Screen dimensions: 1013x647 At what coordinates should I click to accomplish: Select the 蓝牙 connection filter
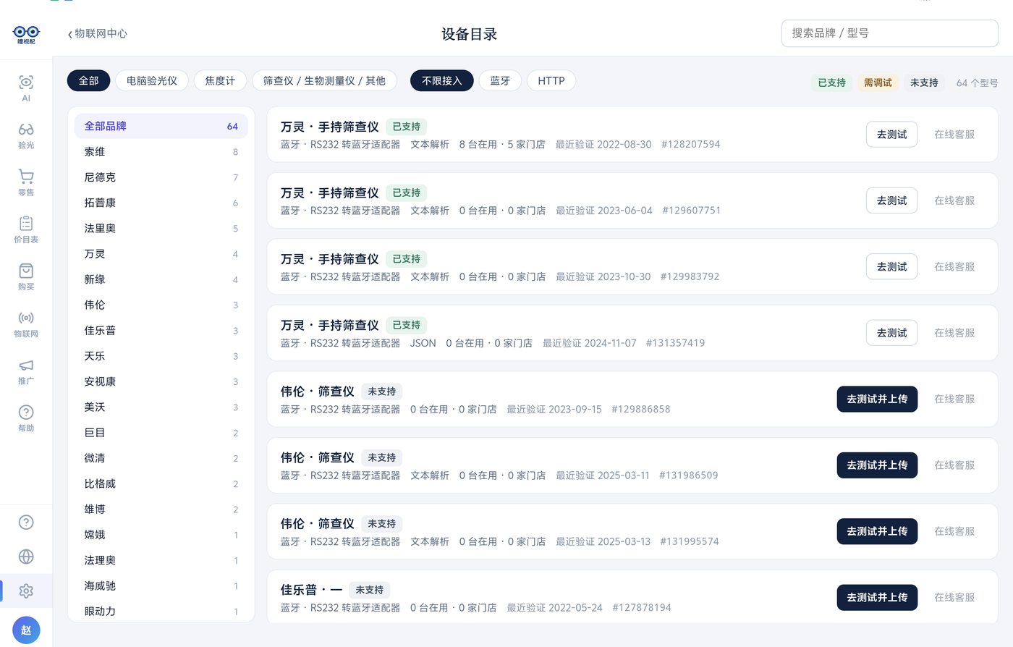click(x=500, y=80)
